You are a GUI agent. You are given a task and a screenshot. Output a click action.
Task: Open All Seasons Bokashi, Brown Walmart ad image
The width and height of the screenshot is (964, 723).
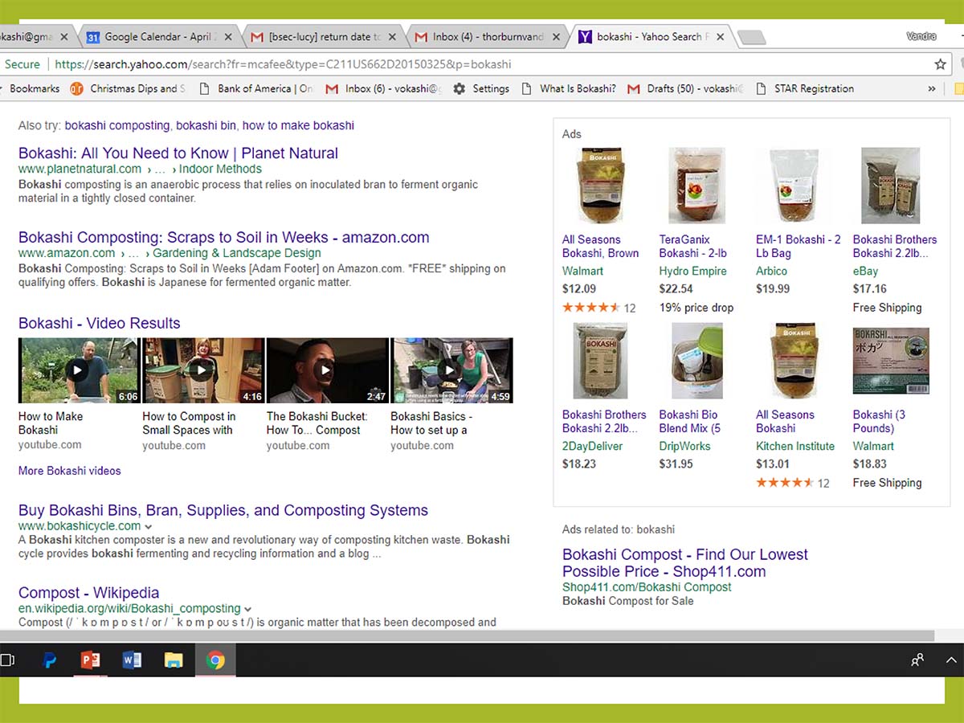[x=600, y=186]
